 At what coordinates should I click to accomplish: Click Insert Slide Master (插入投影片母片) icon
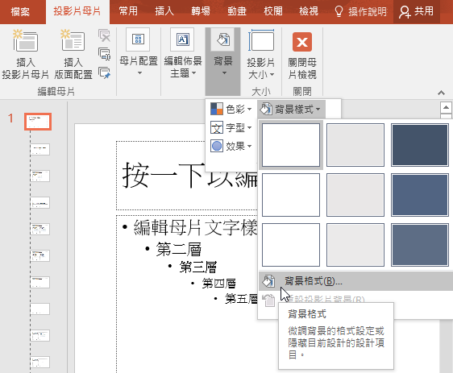[x=25, y=40]
